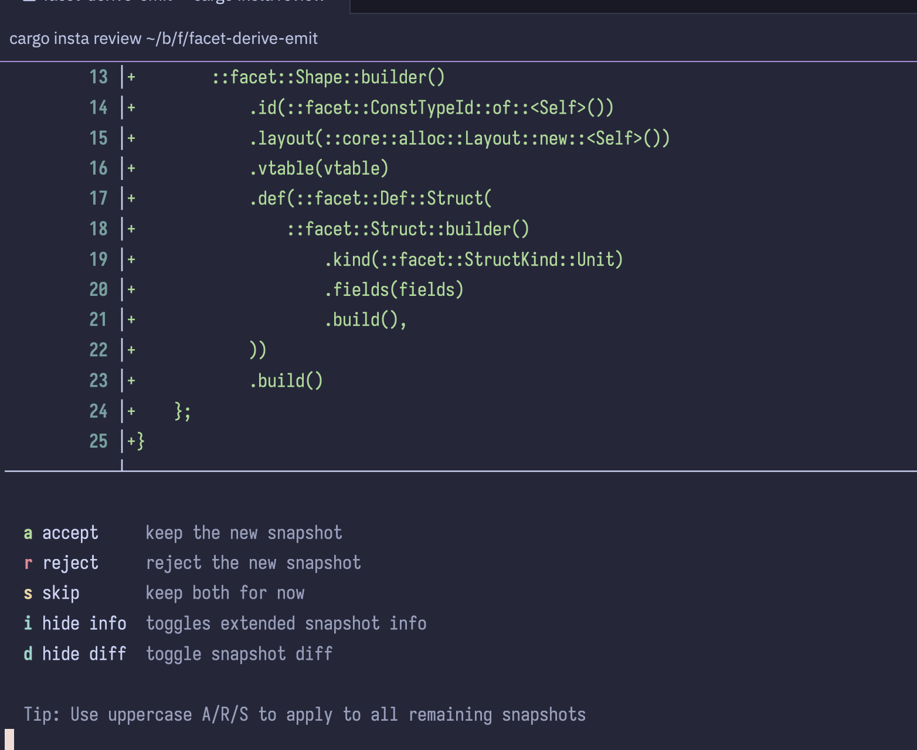
Task: Click the plus marker on diff line 24
Action: click(131, 411)
